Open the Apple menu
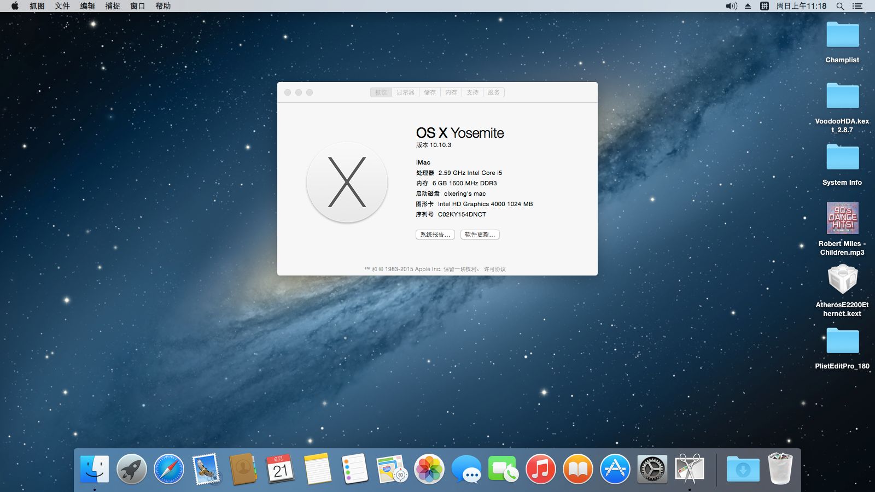875x492 pixels. point(15,6)
